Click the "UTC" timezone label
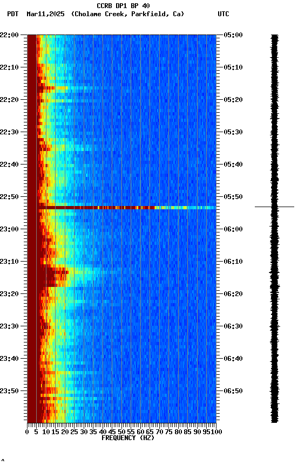The width and height of the screenshot is (298, 466). 223,14
